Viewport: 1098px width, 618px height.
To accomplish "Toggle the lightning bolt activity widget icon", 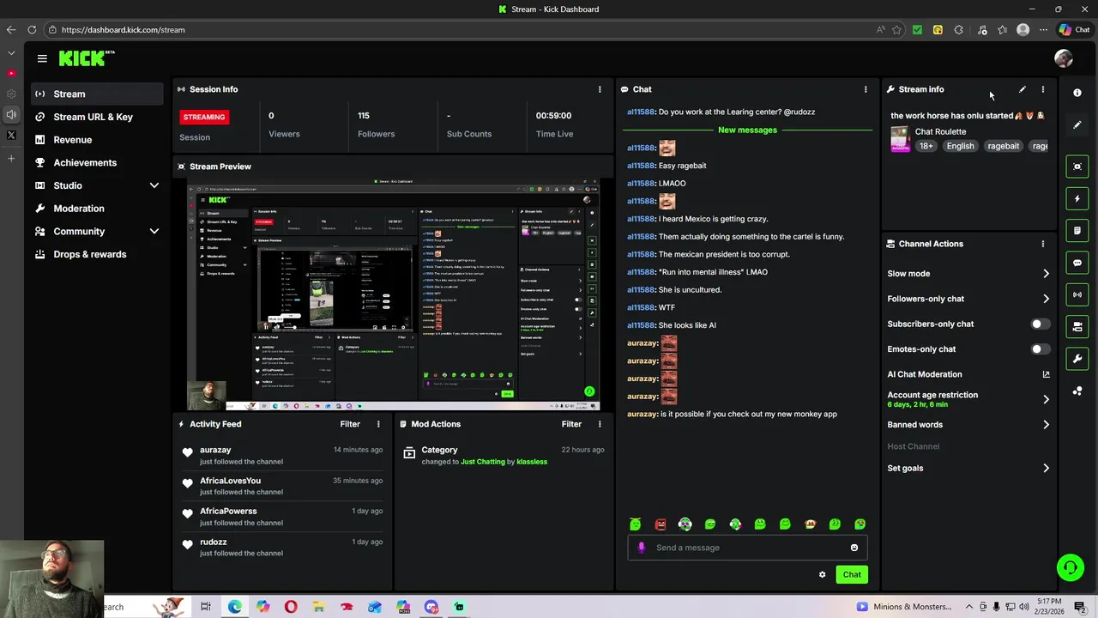I will [x=1077, y=198].
